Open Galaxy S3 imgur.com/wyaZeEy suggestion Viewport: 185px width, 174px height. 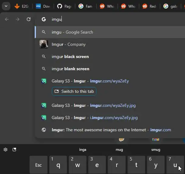110,81
